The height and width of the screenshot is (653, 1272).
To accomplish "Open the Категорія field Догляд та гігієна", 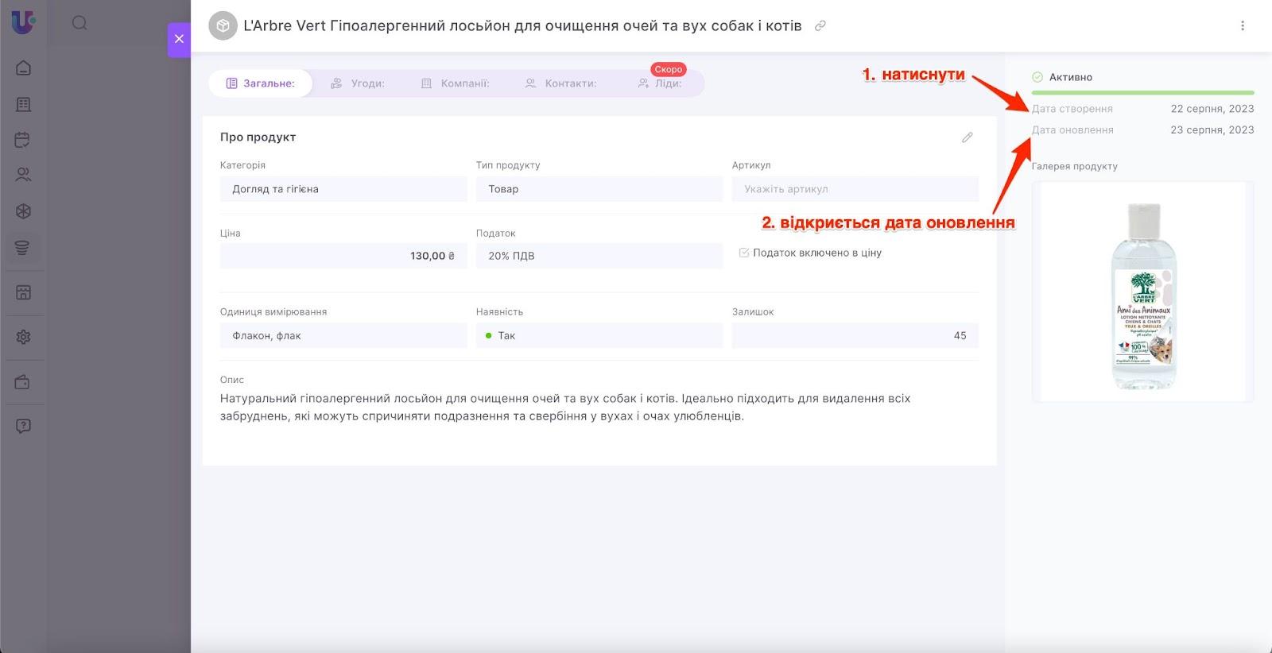I will [343, 189].
